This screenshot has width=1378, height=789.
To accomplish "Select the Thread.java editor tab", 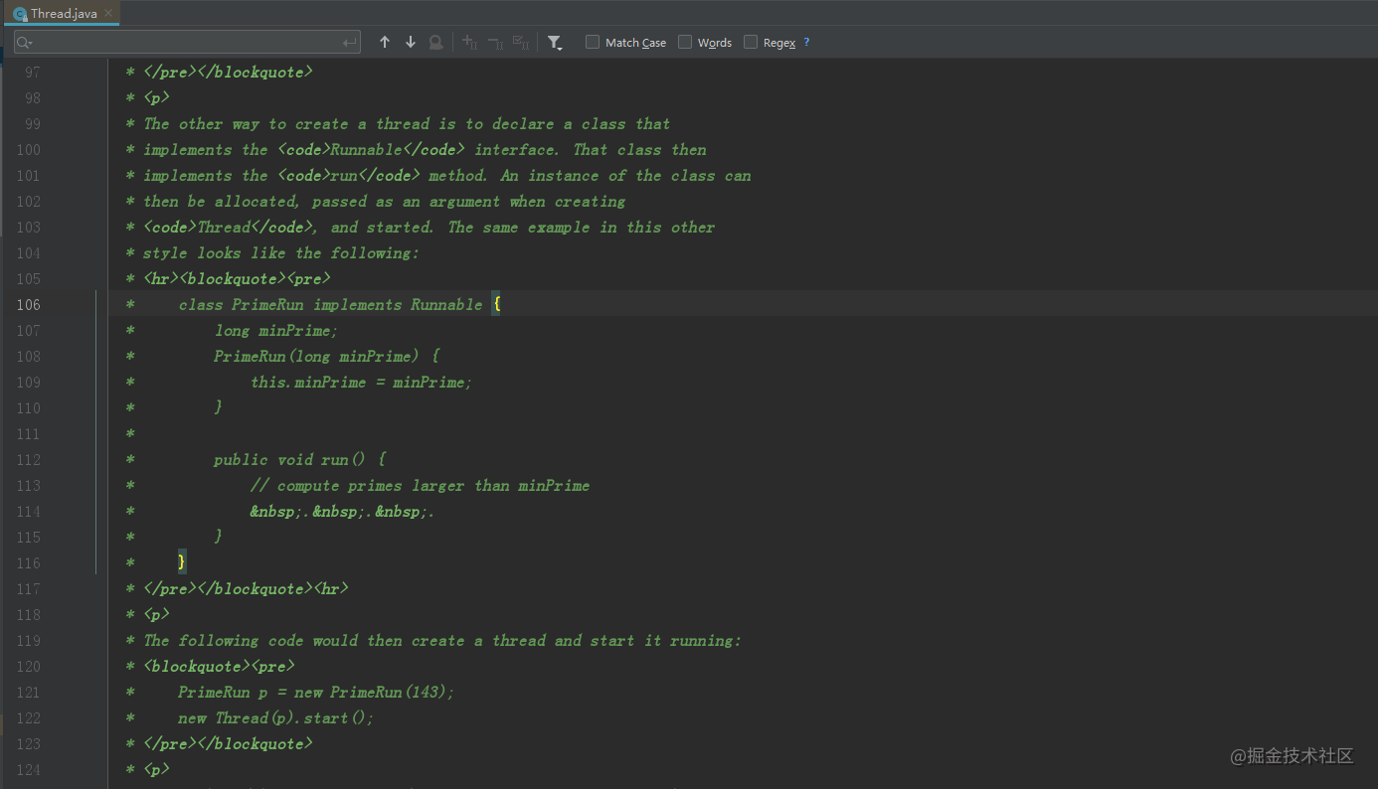I will tap(64, 14).
